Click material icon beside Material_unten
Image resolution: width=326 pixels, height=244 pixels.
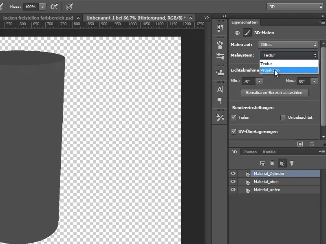247,190
